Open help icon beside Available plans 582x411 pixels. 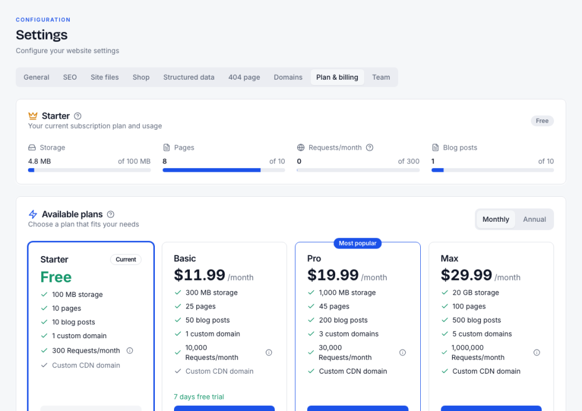click(x=111, y=214)
